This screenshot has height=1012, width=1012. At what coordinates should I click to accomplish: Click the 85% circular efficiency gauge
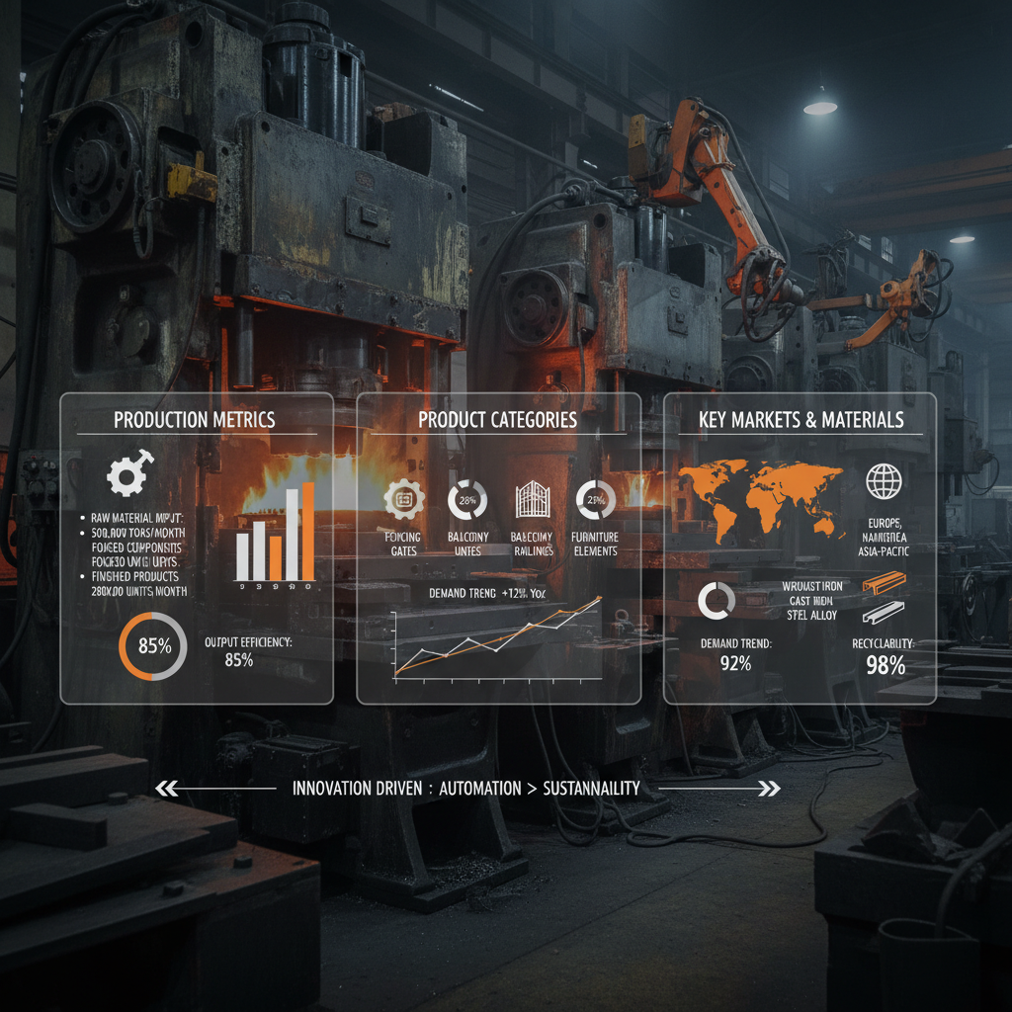153,646
